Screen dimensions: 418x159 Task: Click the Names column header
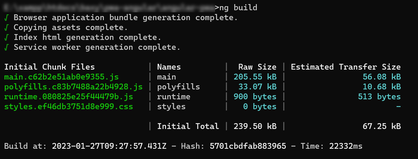click(169, 67)
